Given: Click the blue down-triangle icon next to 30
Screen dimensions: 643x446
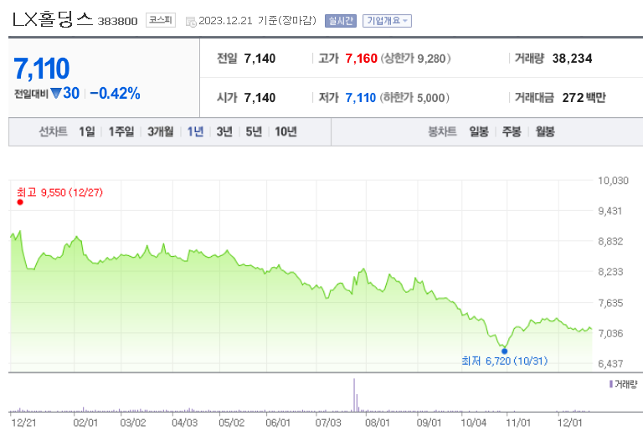Looking at the screenshot, I should point(56,94).
